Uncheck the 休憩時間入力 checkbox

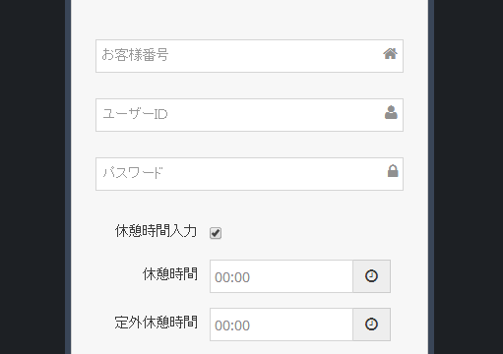(x=216, y=233)
